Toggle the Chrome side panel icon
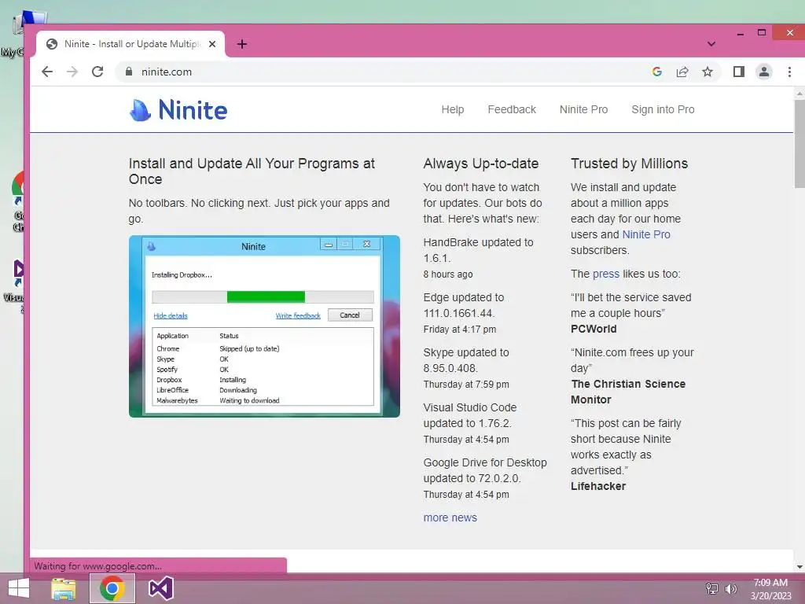This screenshot has width=805, height=604. (739, 72)
